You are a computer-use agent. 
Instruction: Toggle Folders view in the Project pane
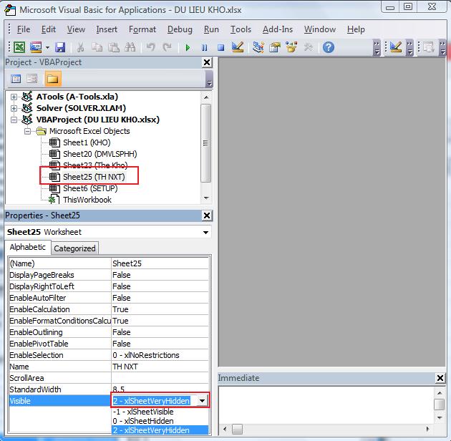53,79
